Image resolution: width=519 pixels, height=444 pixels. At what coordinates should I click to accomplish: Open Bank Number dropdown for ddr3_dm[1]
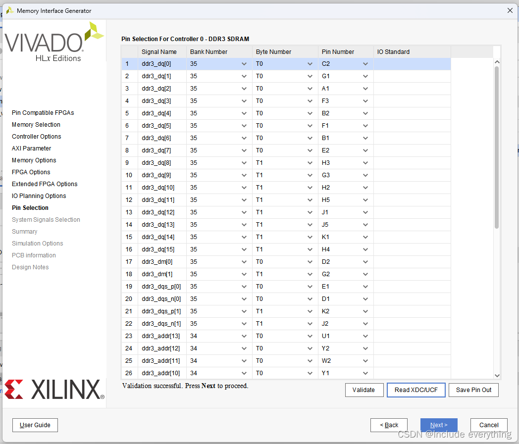point(244,274)
